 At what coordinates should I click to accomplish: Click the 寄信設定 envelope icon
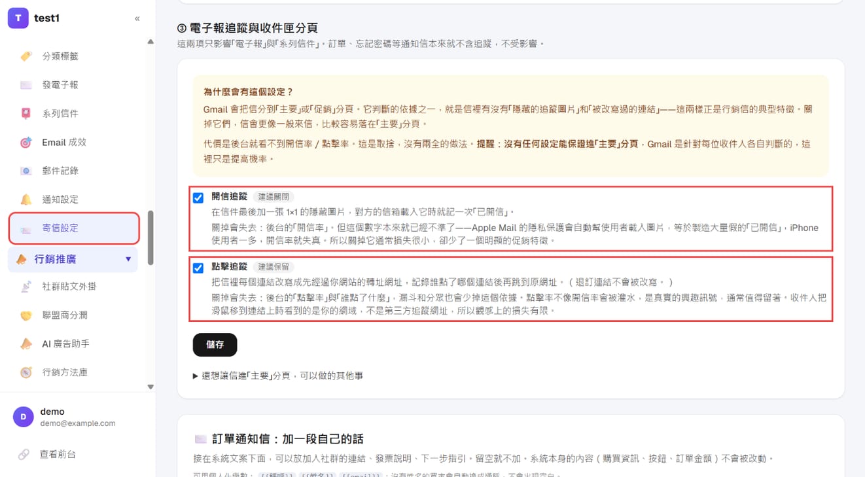click(x=26, y=228)
